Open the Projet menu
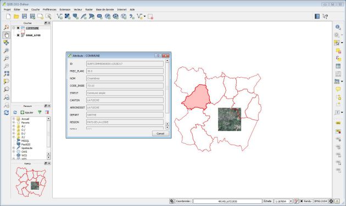Screen dimensions: 346x206 (7, 9)
